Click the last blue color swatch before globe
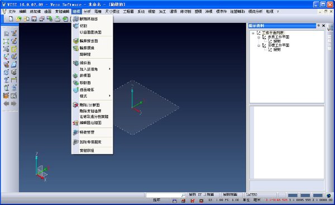The image size is (335, 205). (x=318, y=195)
